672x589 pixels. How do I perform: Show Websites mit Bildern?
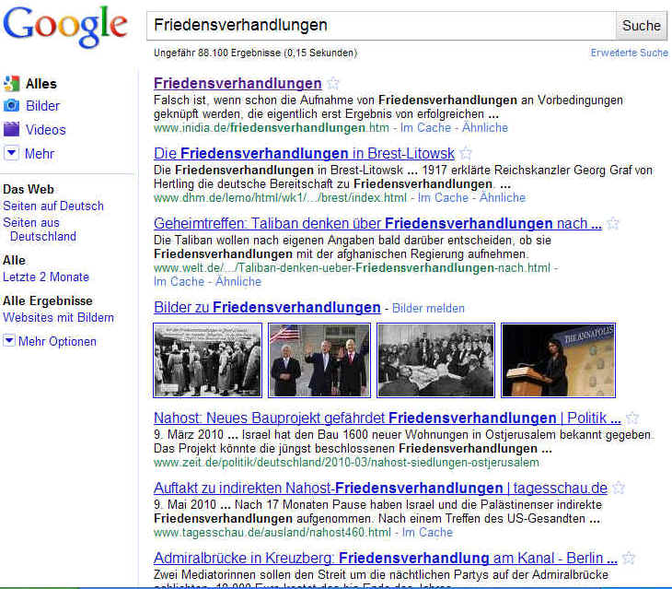[58, 317]
